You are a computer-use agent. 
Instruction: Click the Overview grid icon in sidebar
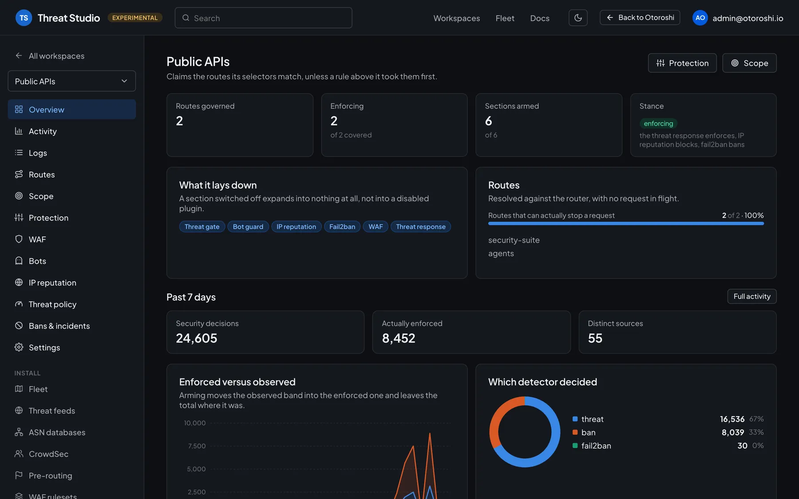click(19, 110)
